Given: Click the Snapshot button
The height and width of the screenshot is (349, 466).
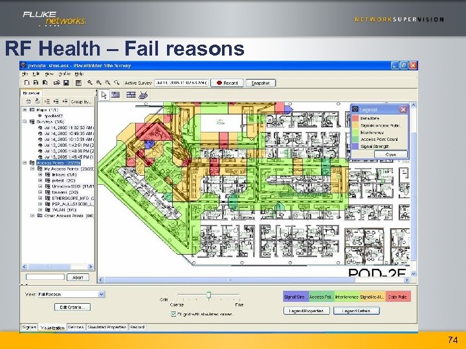Looking at the screenshot, I should pyautogui.click(x=261, y=83).
